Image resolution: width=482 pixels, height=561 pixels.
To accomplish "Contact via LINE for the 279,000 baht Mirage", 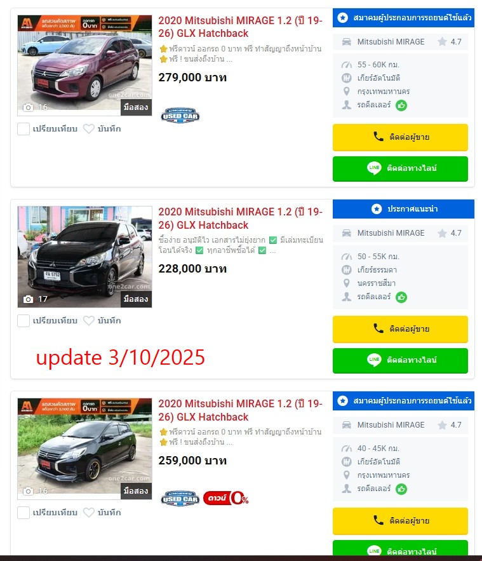I will tap(400, 168).
